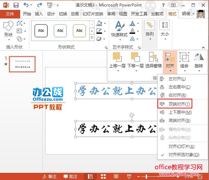Select the black WordArt text box
This screenshot has height=180, width=209.
(x=116, y=129)
